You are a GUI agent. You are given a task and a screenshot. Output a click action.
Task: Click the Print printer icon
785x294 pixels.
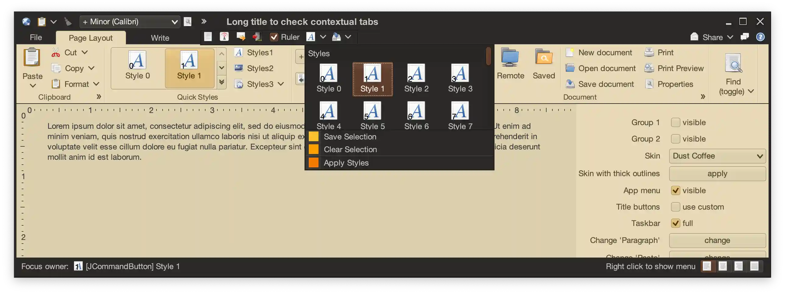(649, 53)
